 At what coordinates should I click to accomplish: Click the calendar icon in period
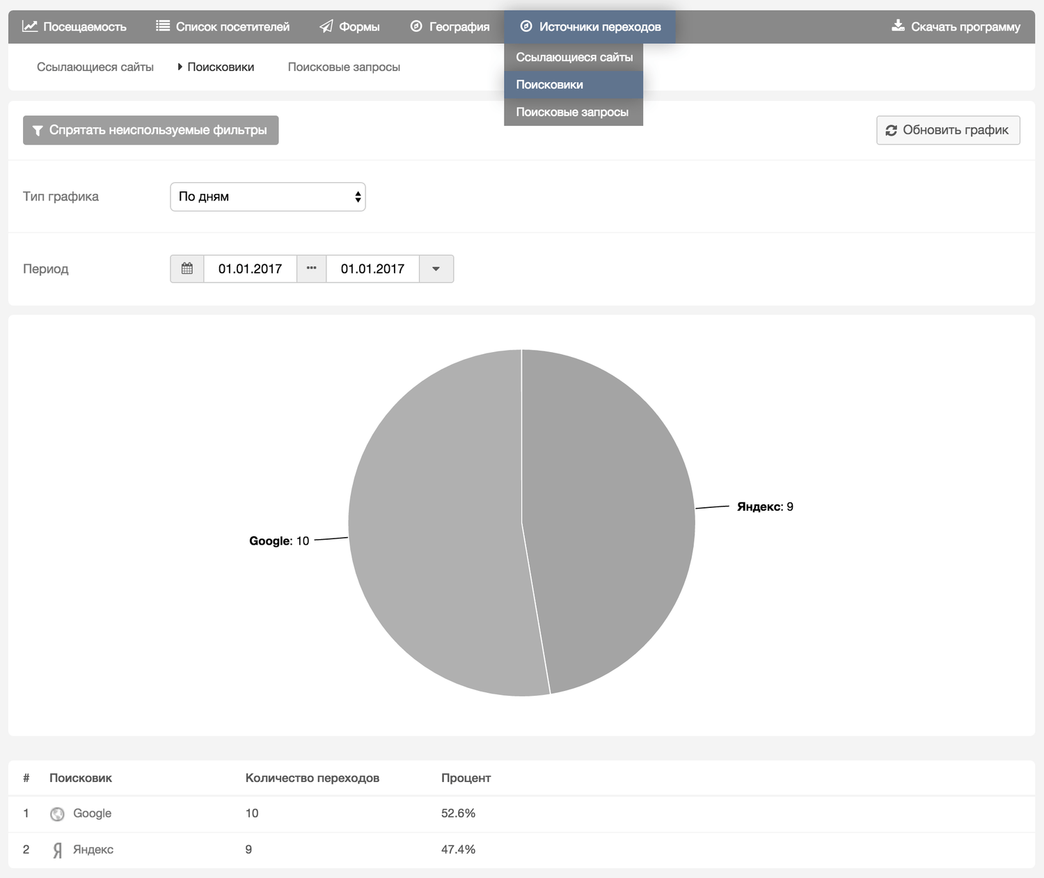(187, 269)
